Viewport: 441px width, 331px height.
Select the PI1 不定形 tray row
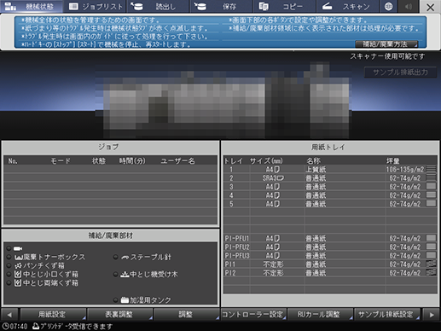[330, 264]
